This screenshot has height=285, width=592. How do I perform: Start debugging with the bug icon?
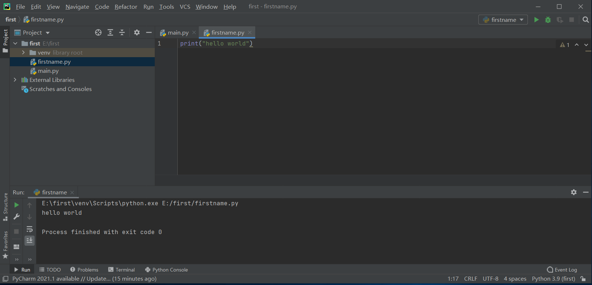pos(548,20)
